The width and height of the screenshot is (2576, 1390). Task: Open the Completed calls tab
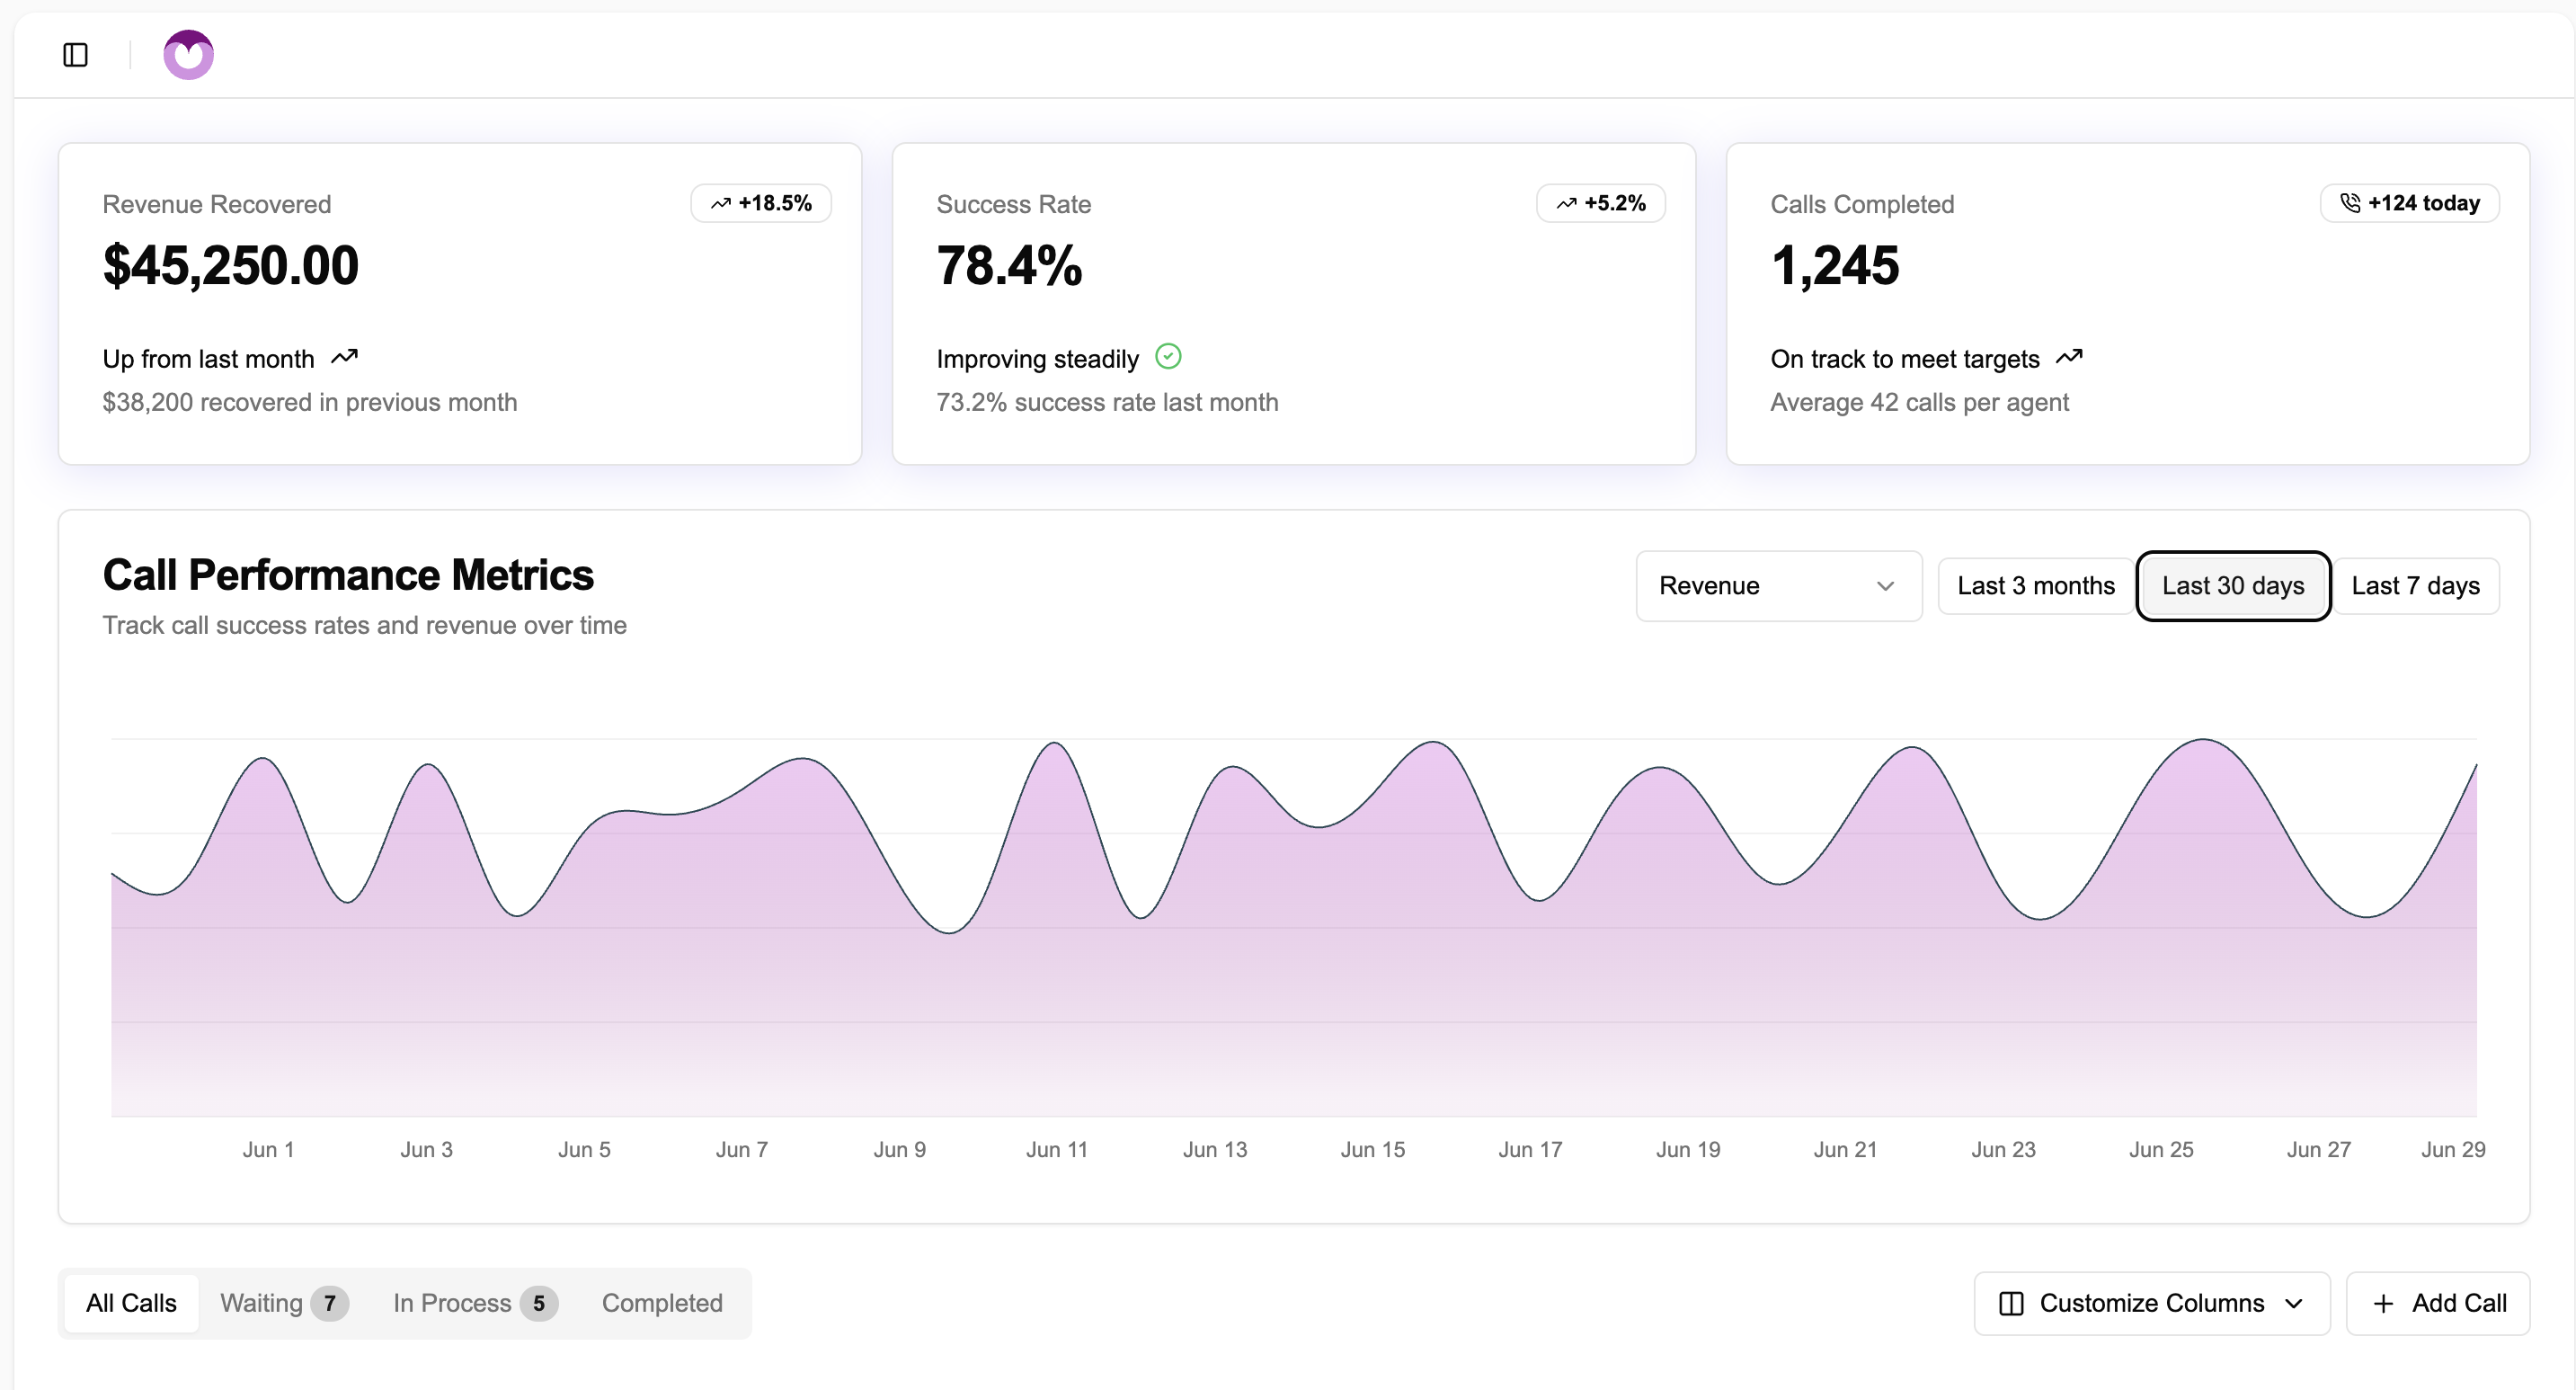click(x=662, y=1303)
